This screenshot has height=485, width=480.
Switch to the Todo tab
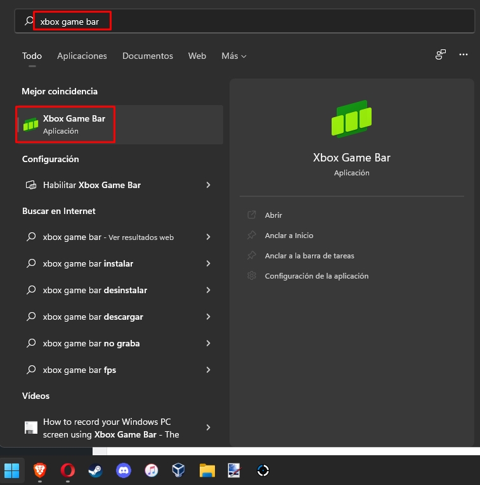pos(32,56)
